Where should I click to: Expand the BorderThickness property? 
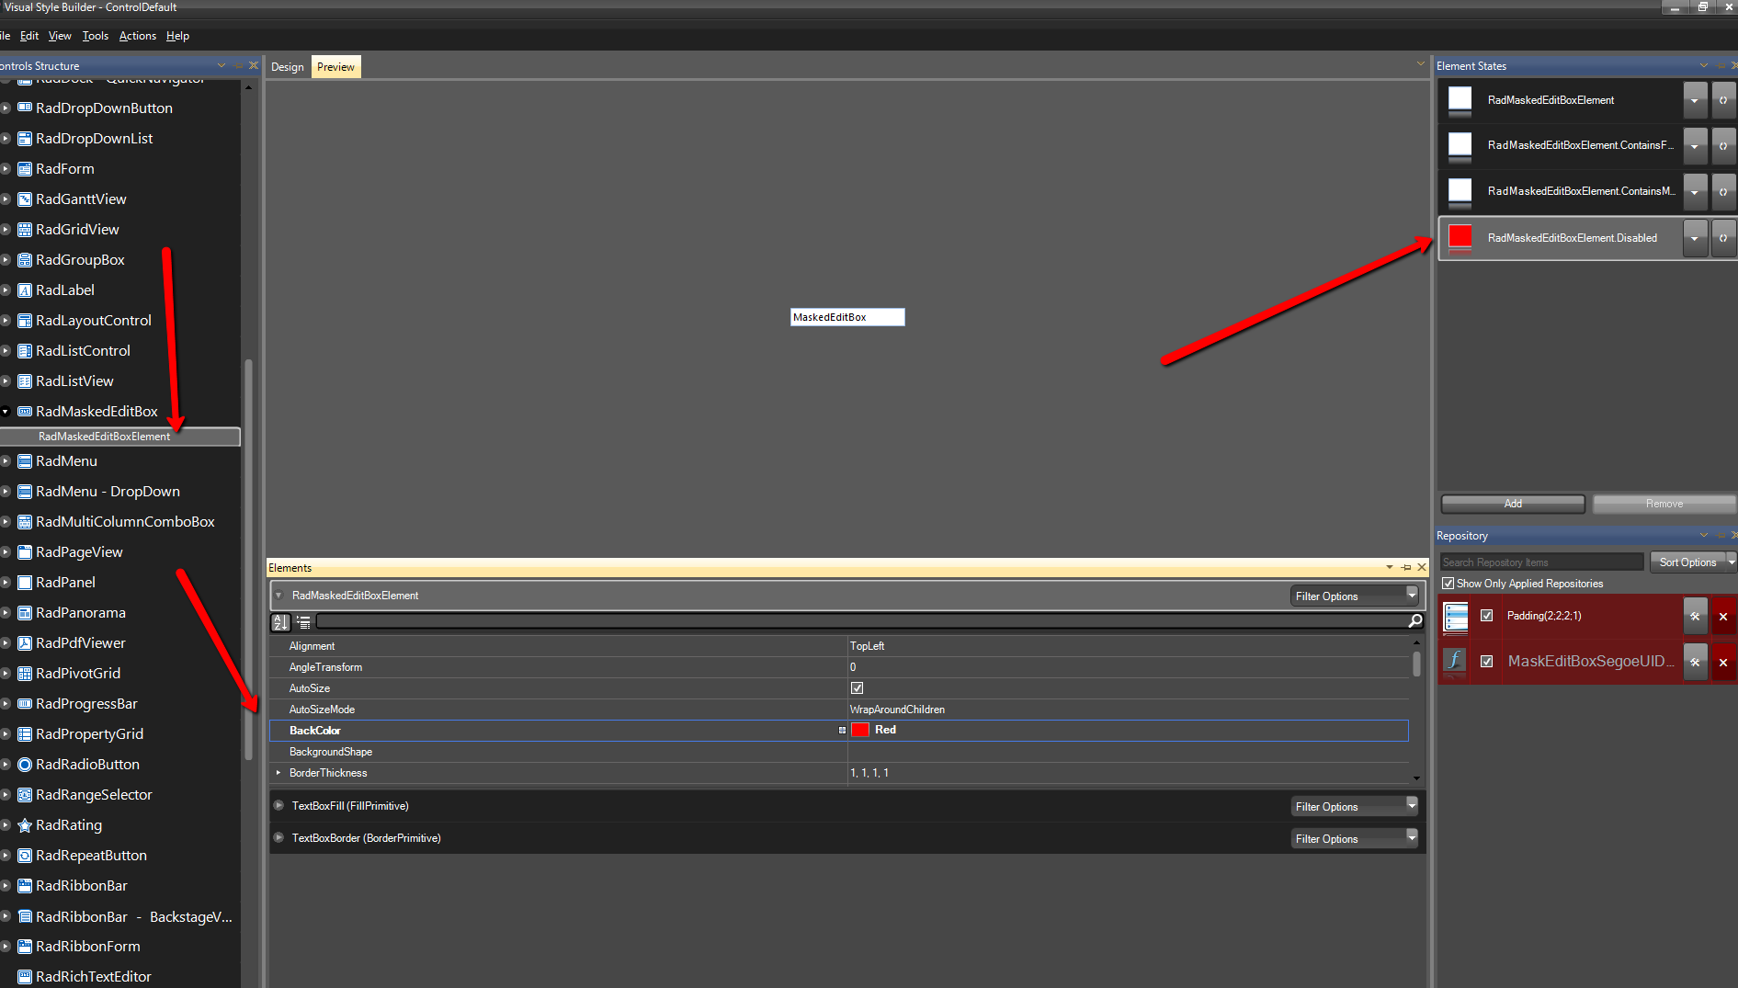point(278,773)
